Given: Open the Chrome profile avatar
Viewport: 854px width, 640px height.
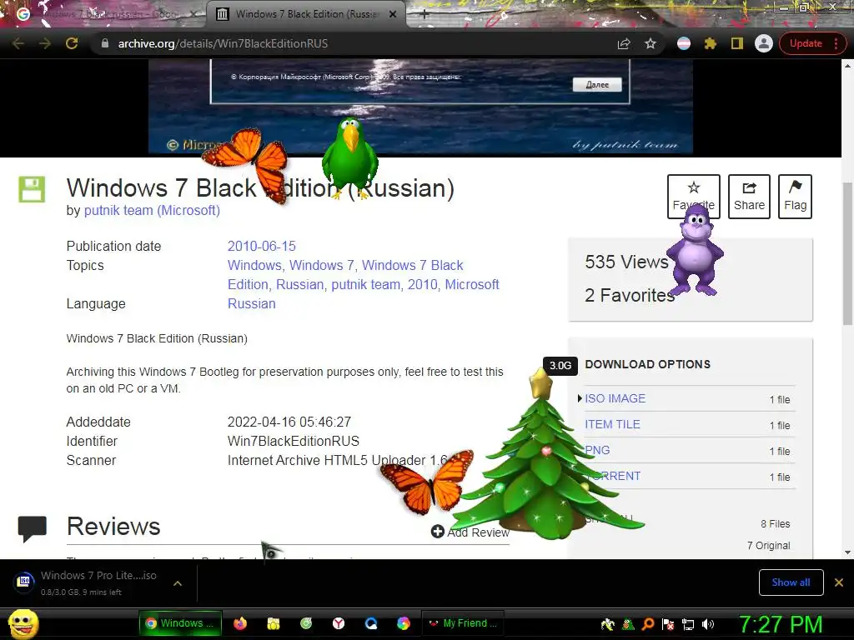Looking at the screenshot, I should [x=764, y=43].
